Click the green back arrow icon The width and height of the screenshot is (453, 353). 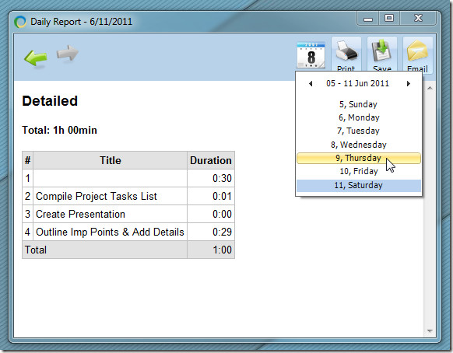36,58
